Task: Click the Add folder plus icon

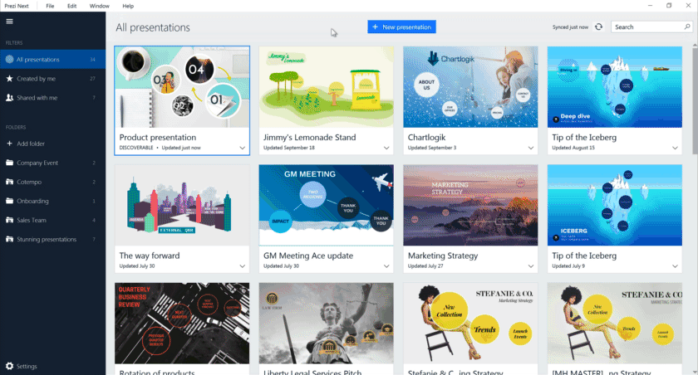Action: 9,144
